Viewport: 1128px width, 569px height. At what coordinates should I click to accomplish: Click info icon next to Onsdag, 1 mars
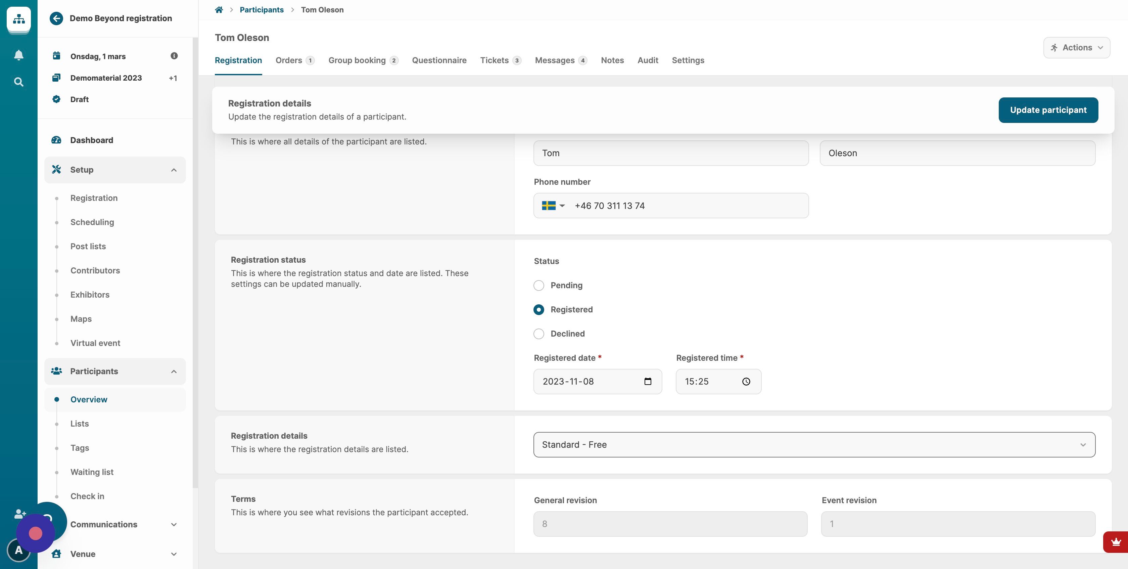pos(174,56)
